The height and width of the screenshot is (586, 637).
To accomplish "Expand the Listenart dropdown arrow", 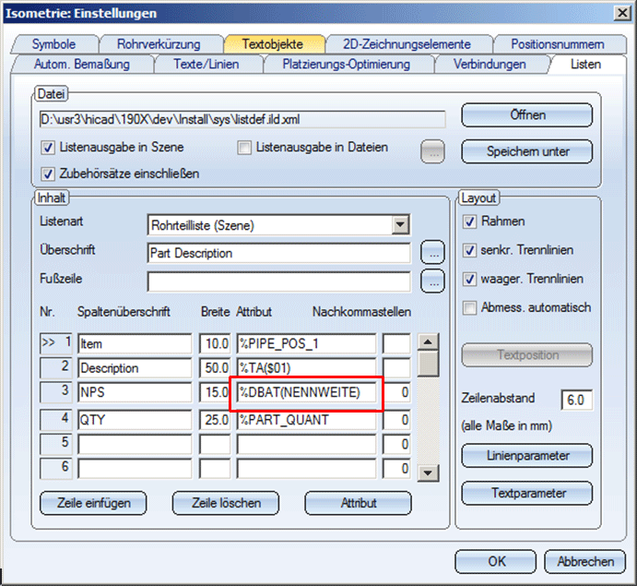I will click(x=400, y=225).
